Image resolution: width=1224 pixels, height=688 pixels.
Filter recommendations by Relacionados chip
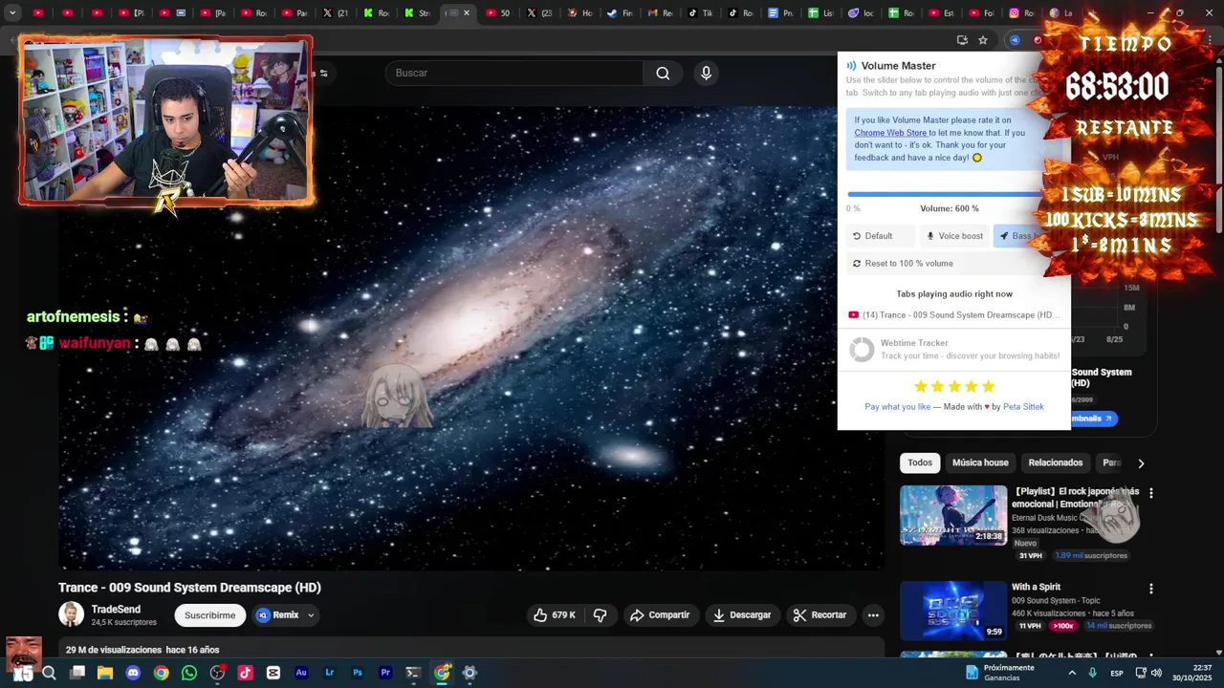tap(1056, 462)
